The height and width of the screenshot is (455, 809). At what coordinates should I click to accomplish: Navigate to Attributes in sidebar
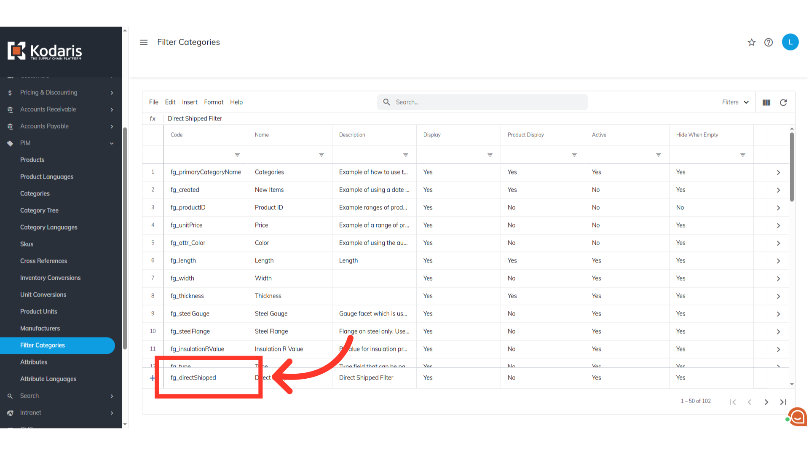click(x=34, y=362)
